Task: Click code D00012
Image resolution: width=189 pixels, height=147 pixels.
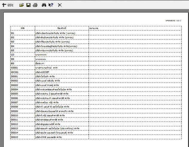Action: pyautogui.click(x=14, y=124)
